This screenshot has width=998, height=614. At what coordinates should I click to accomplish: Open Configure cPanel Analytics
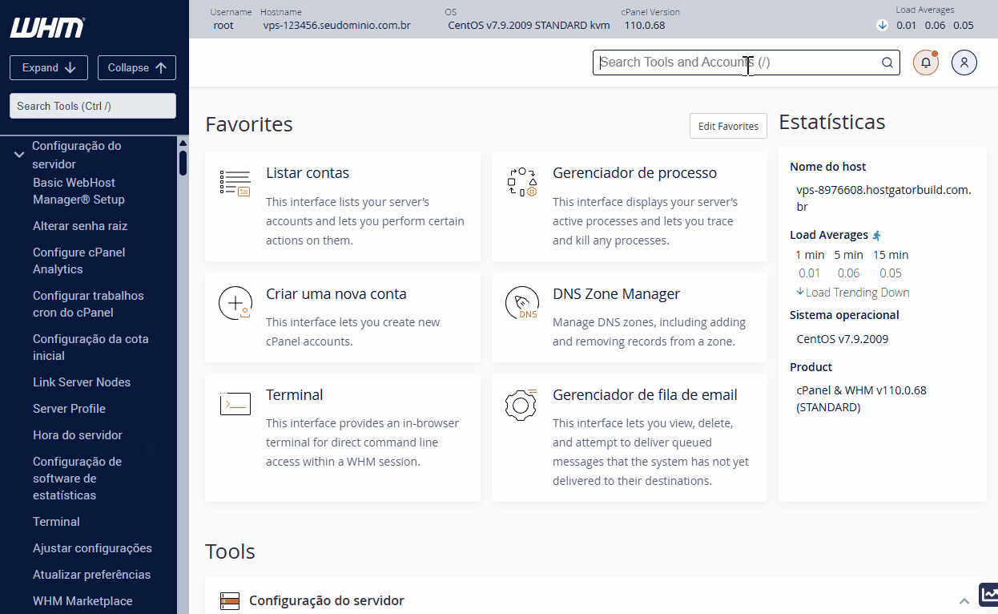pos(78,261)
